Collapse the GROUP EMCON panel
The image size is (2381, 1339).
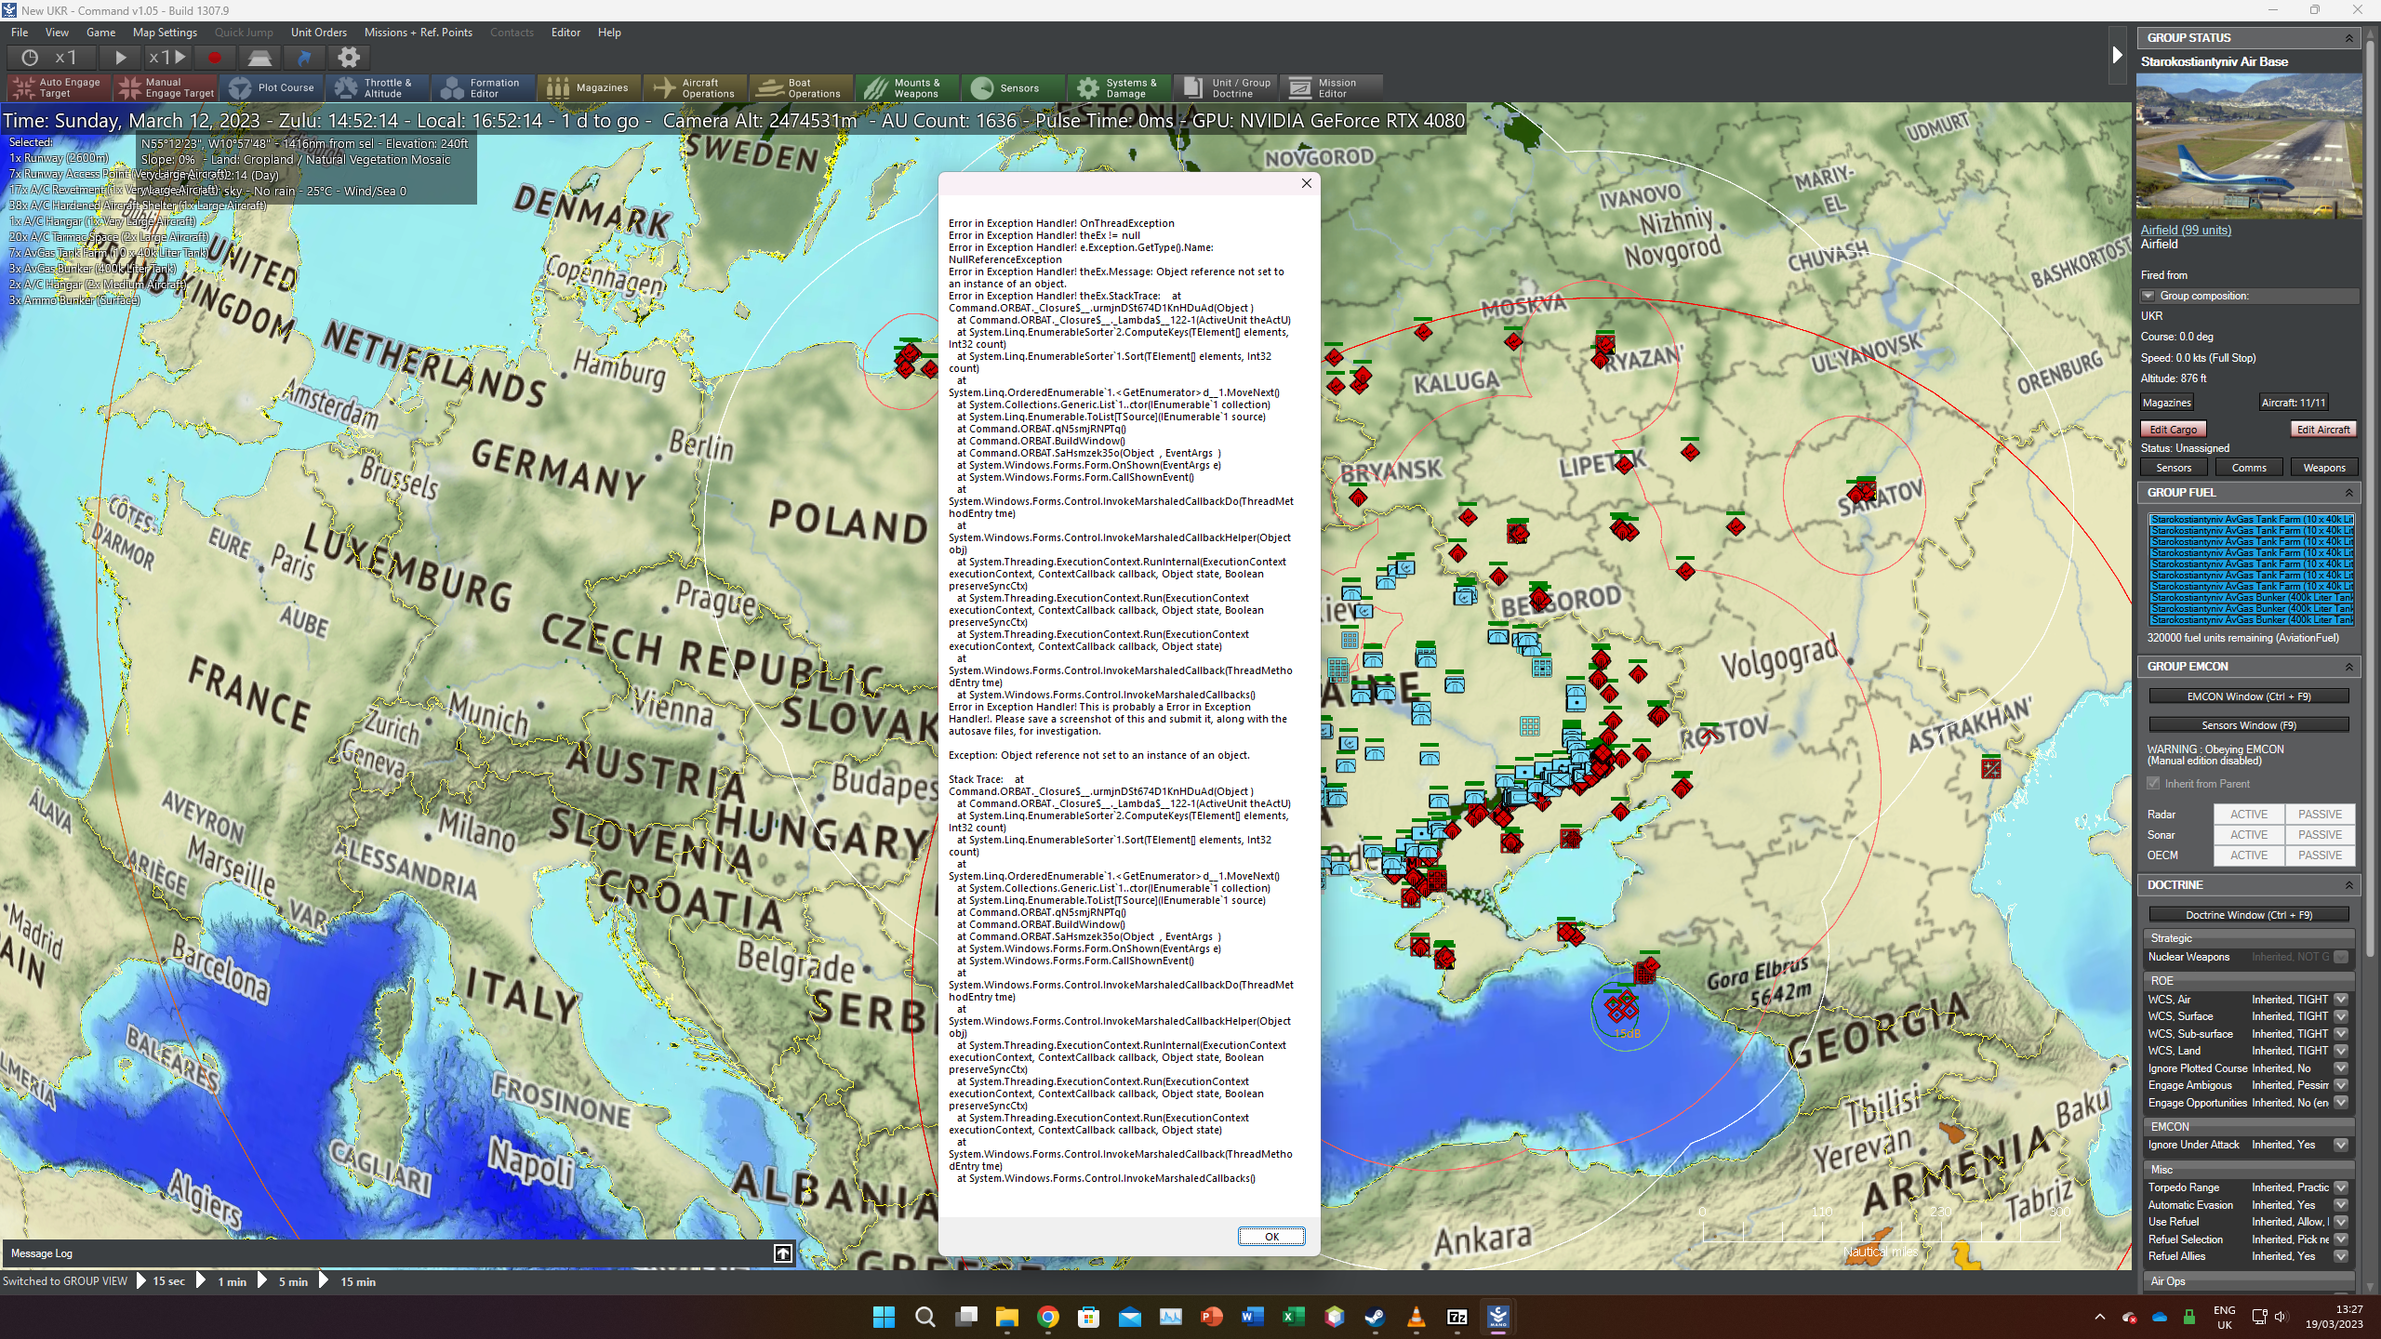[2349, 667]
